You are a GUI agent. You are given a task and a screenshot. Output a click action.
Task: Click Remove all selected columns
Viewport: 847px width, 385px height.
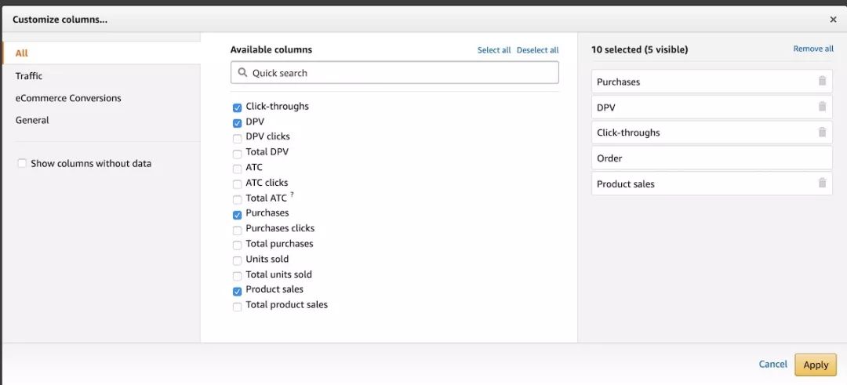[x=813, y=49]
